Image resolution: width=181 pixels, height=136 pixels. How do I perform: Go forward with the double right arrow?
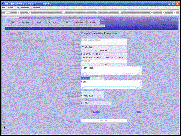(97, 13)
